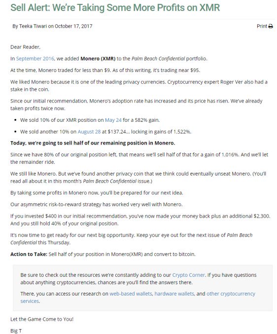Click the Big T signature
Viewport: 277px width, 334px height.
16,331
